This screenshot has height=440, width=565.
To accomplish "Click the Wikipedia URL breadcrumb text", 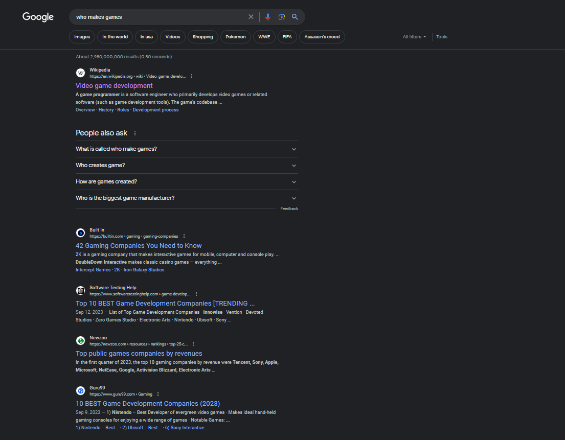I will [x=138, y=76].
